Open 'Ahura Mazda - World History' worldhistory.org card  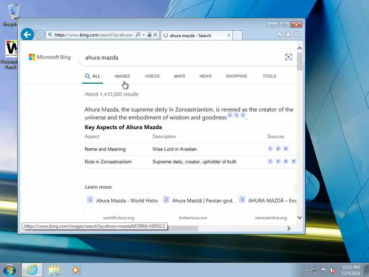[x=122, y=208]
